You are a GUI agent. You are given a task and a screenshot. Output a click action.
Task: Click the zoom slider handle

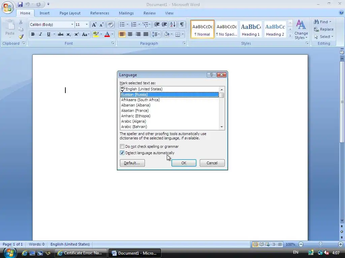pos(321,244)
